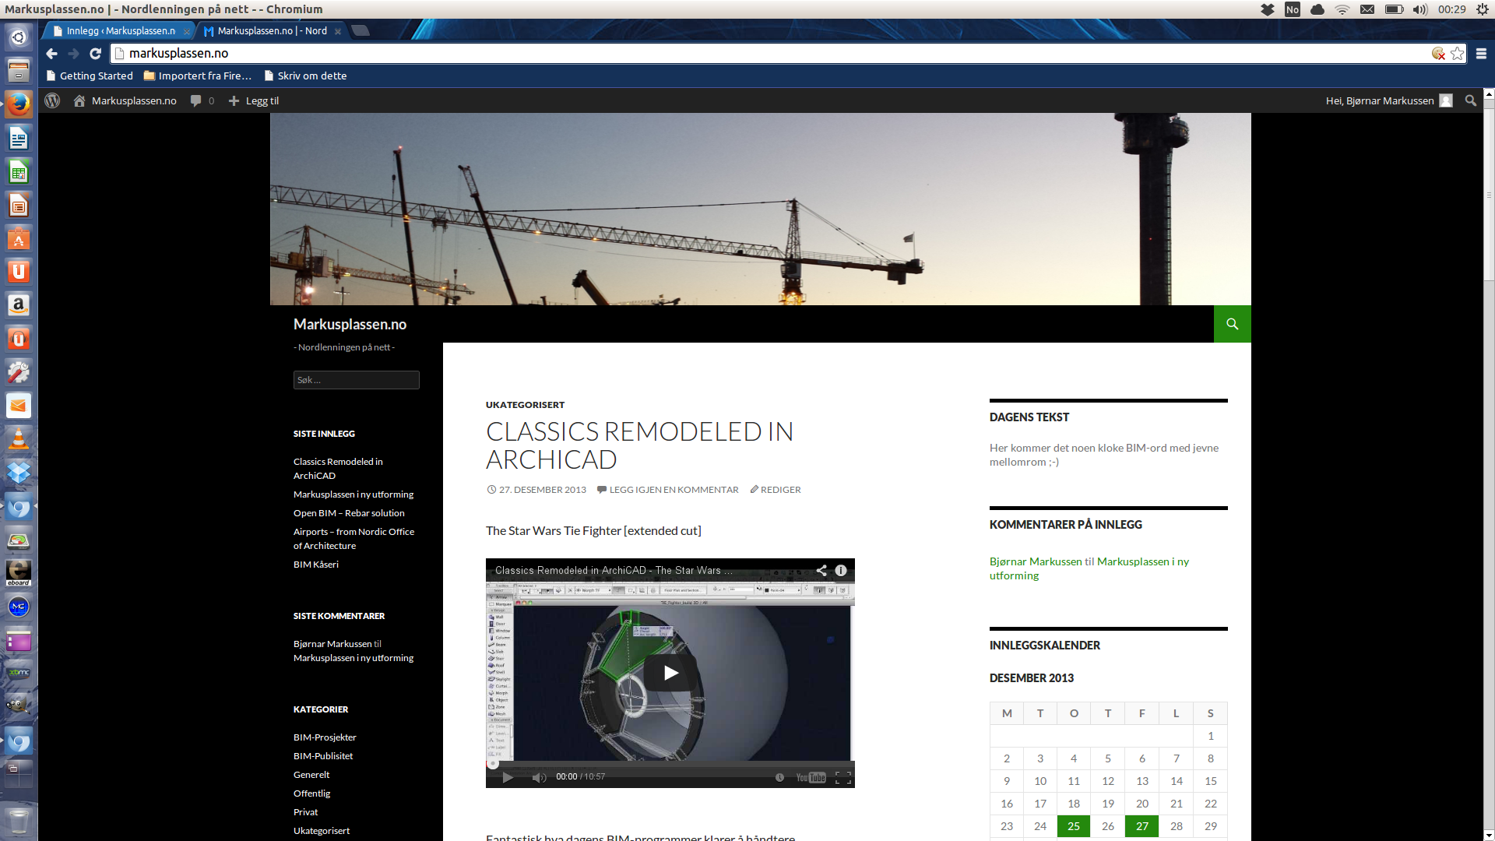Viewport: 1495px width, 841px height.
Task: Launch Firefox from the launcher
Action: point(19,104)
